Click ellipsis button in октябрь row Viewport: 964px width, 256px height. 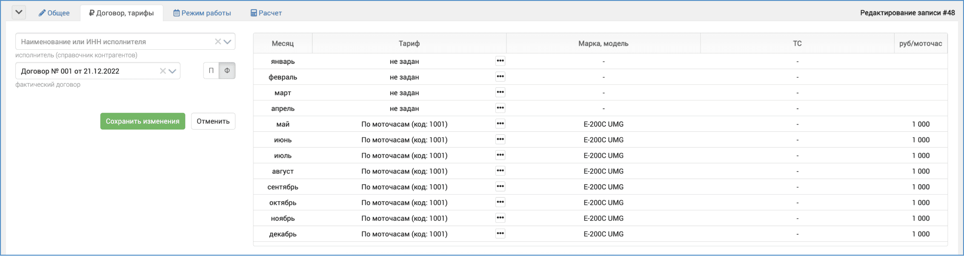click(500, 202)
